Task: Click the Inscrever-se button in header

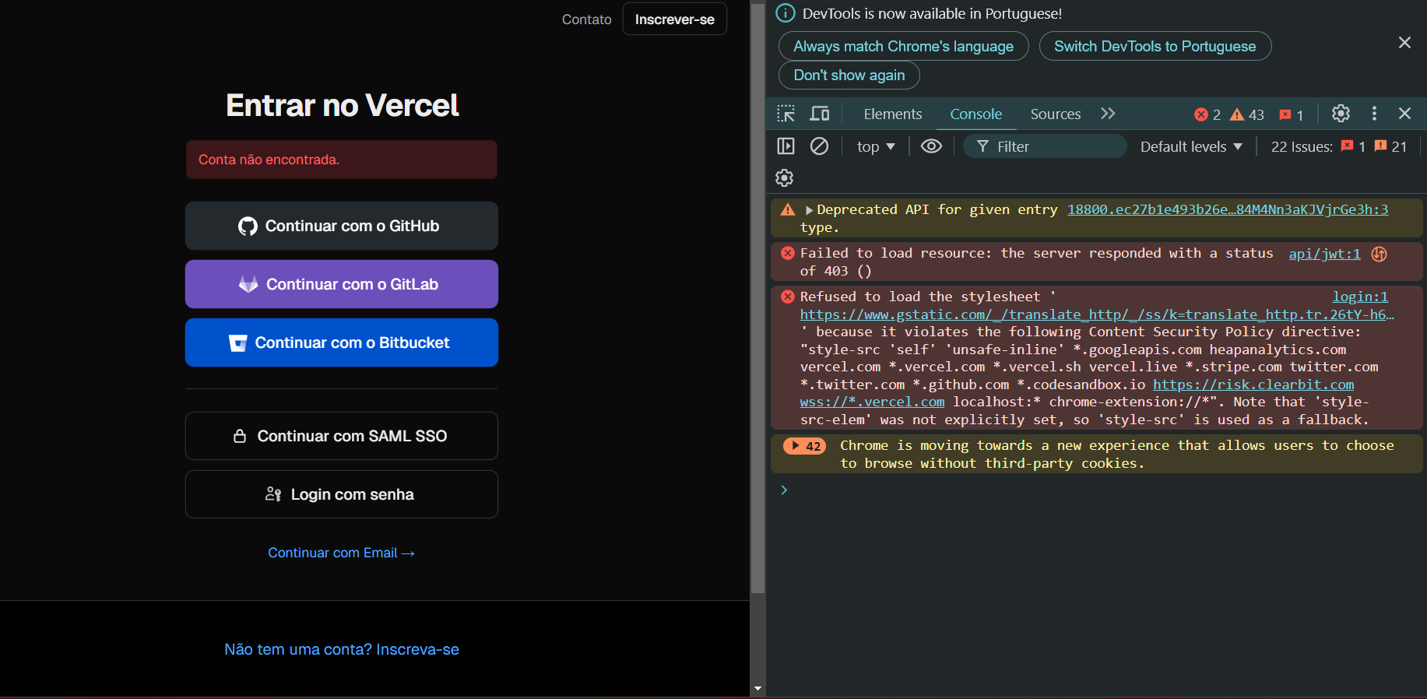Action: pos(675,19)
